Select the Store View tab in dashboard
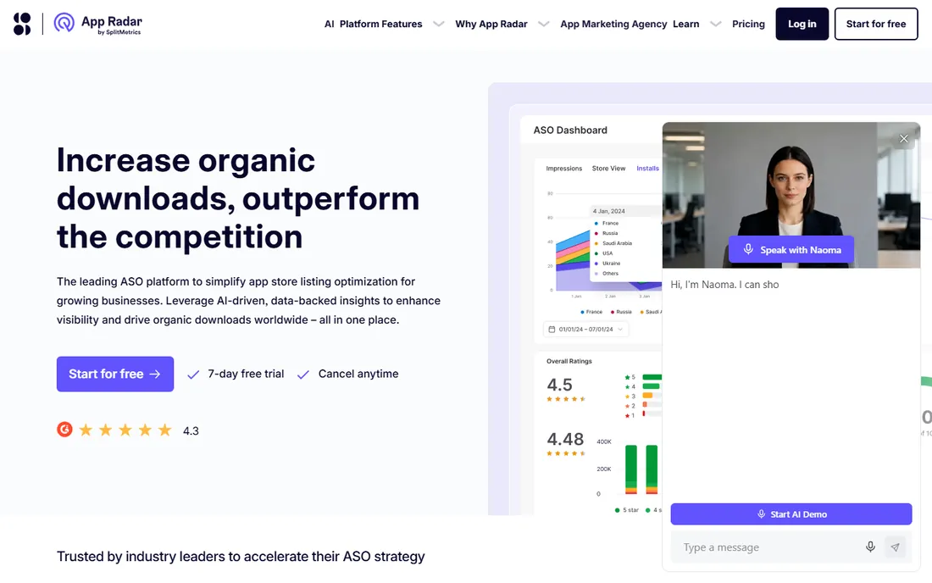Screen dimensions: 932x583 coord(608,168)
